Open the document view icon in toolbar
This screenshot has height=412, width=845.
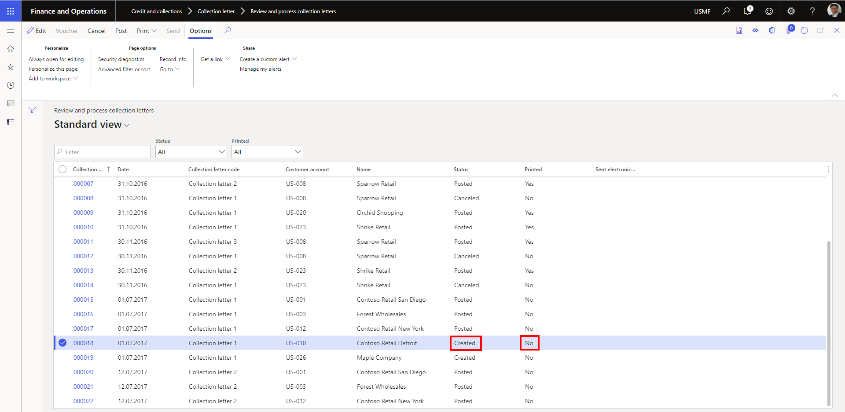739,30
